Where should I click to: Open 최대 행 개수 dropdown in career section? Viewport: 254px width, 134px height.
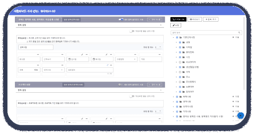point(158,47)
